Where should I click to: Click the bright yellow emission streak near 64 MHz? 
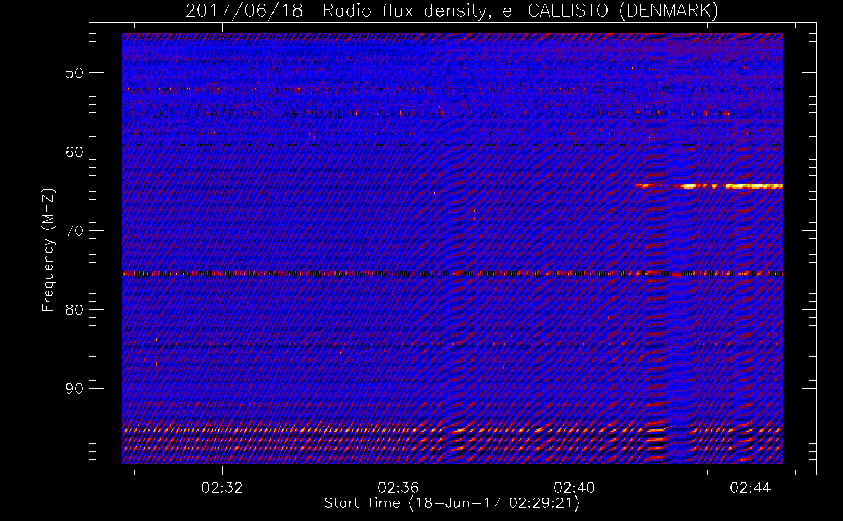(x=709, y=185)
